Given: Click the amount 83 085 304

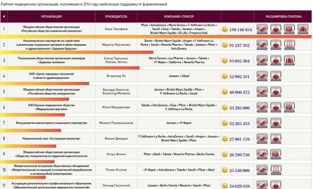Looking at the screenshot, I should tap(239, 61).
